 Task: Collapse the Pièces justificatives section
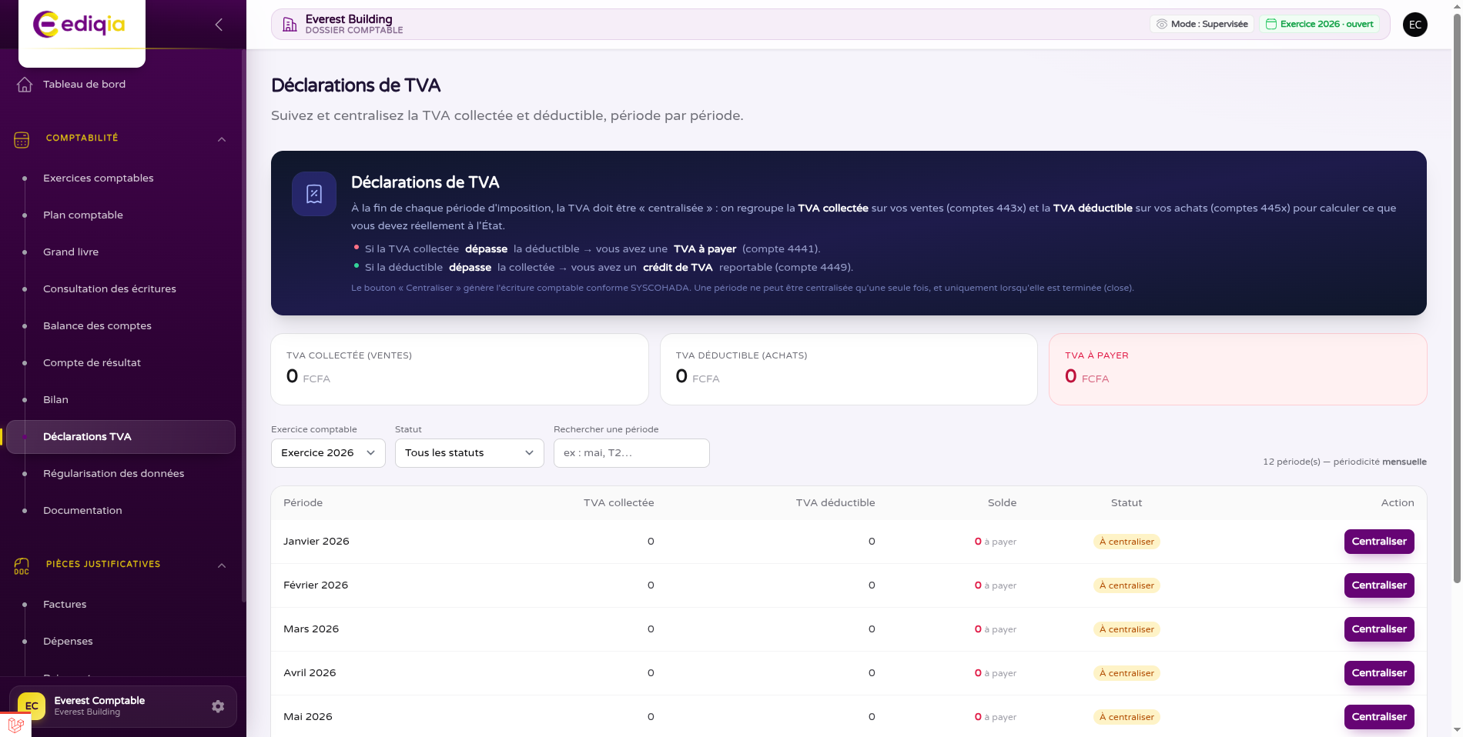(x=222, y=565)
